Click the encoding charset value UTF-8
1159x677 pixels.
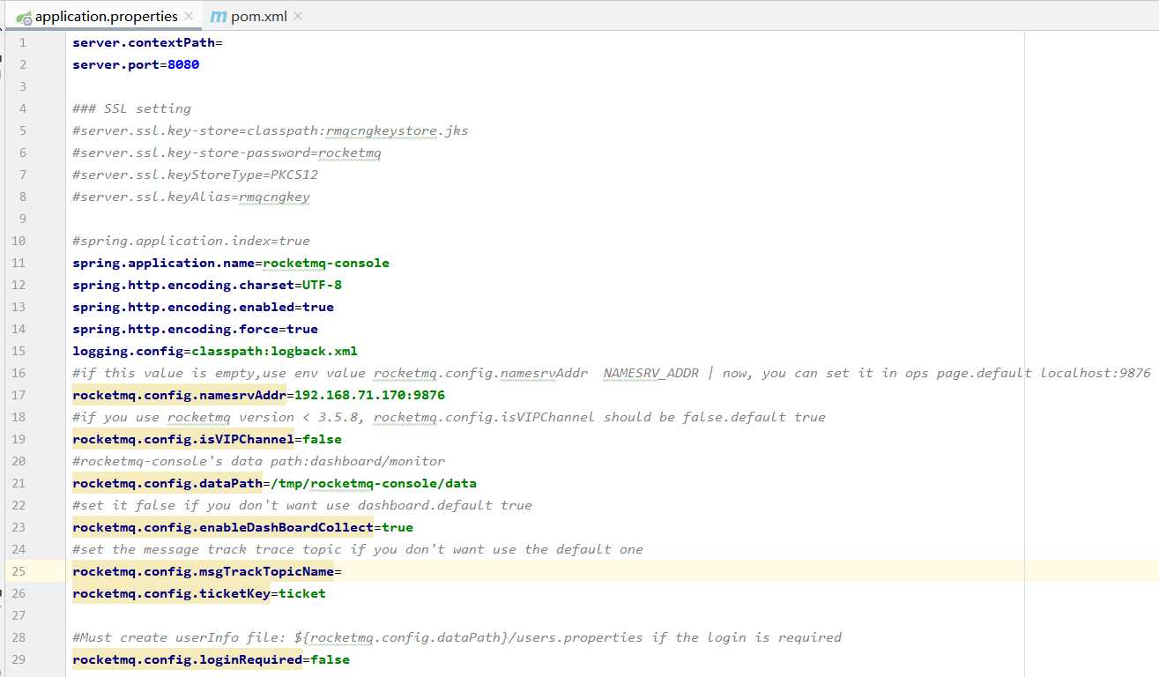[x=322, y=285]
